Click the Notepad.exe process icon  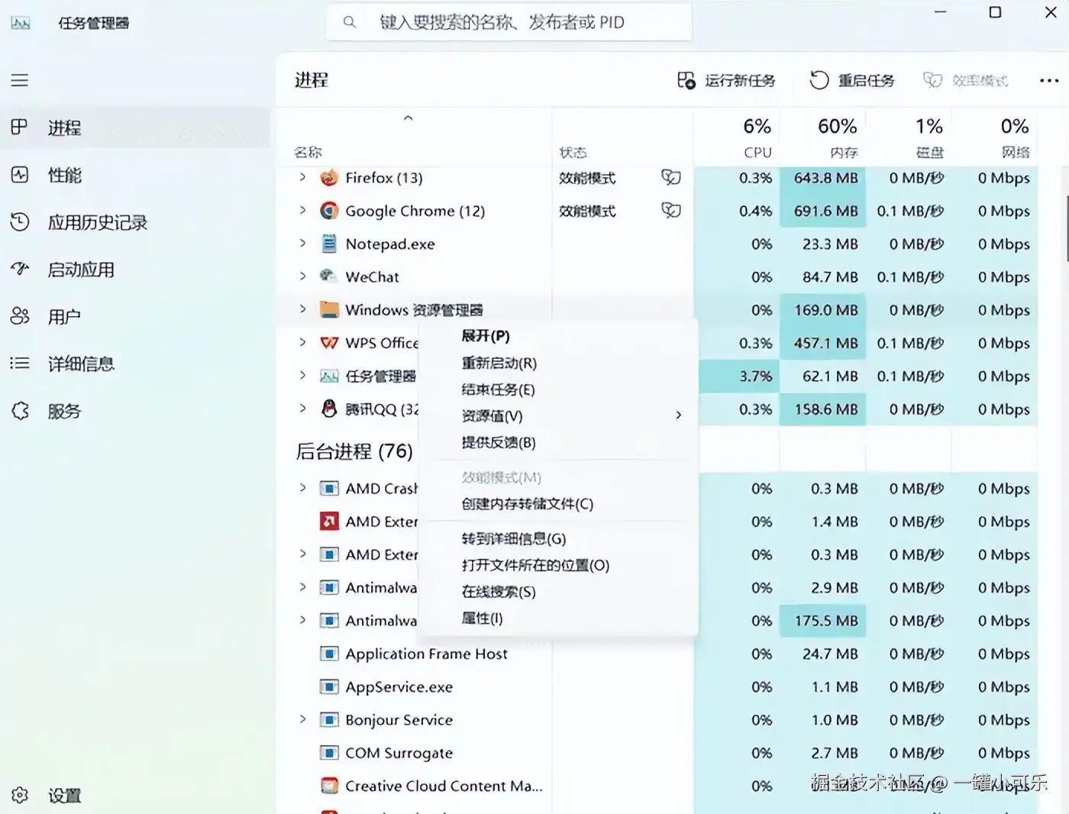329,244
